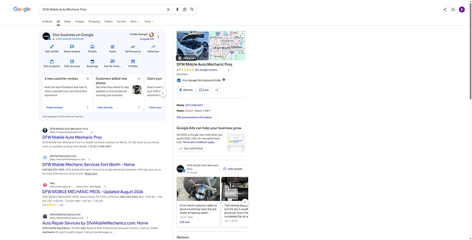This screenshot has height=240, width=472.
Task: Open DFW Mobile Auto Mechanic Pros result
Action: point(72,137)
